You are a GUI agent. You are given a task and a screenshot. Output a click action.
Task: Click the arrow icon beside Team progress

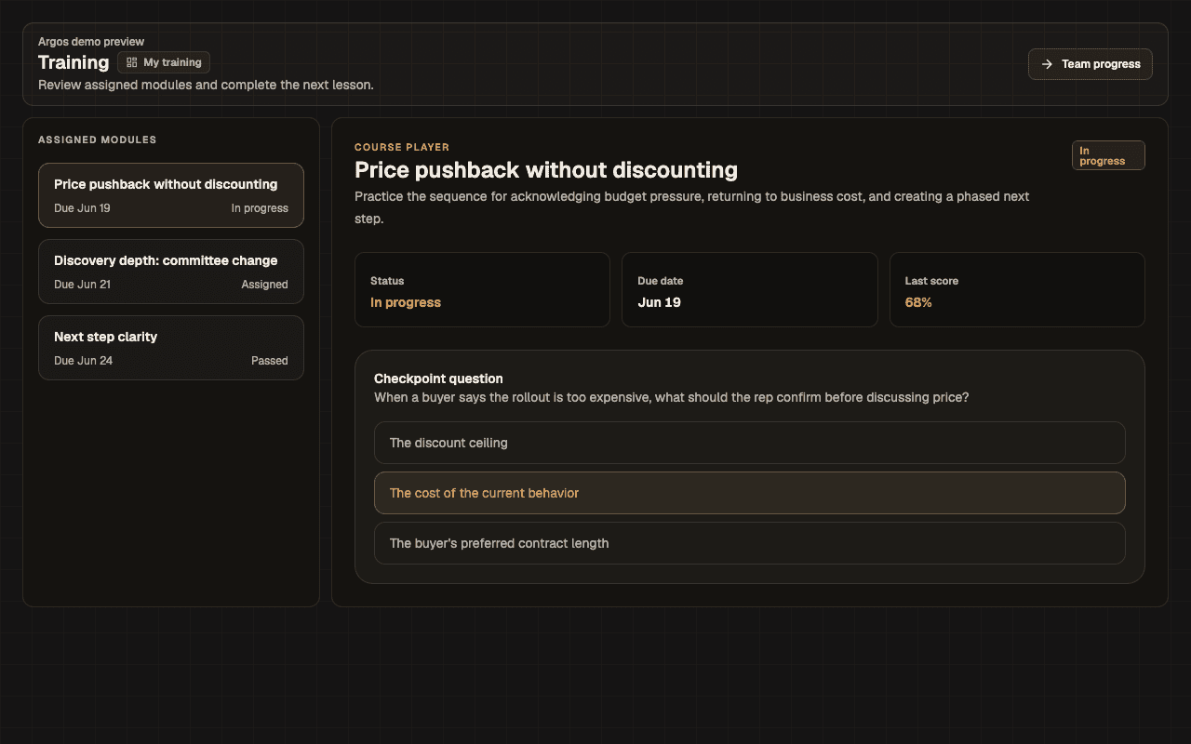1047,64
